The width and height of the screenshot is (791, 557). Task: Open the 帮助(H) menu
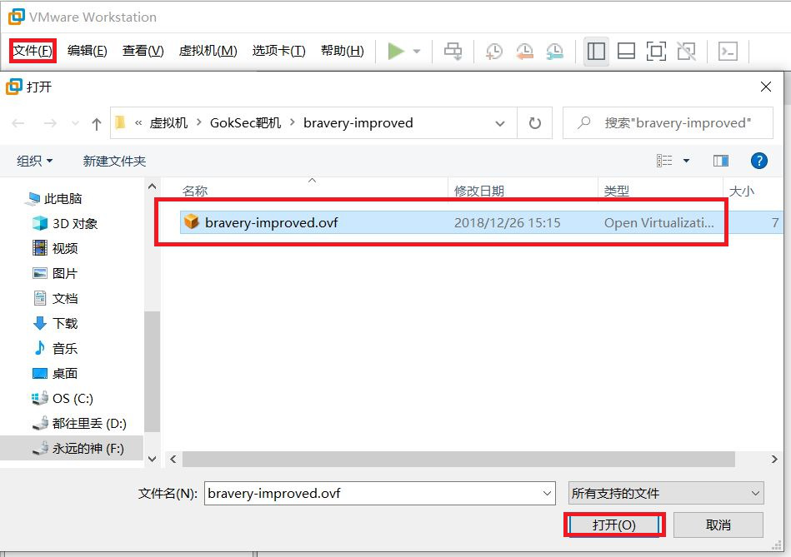point(342,51)
